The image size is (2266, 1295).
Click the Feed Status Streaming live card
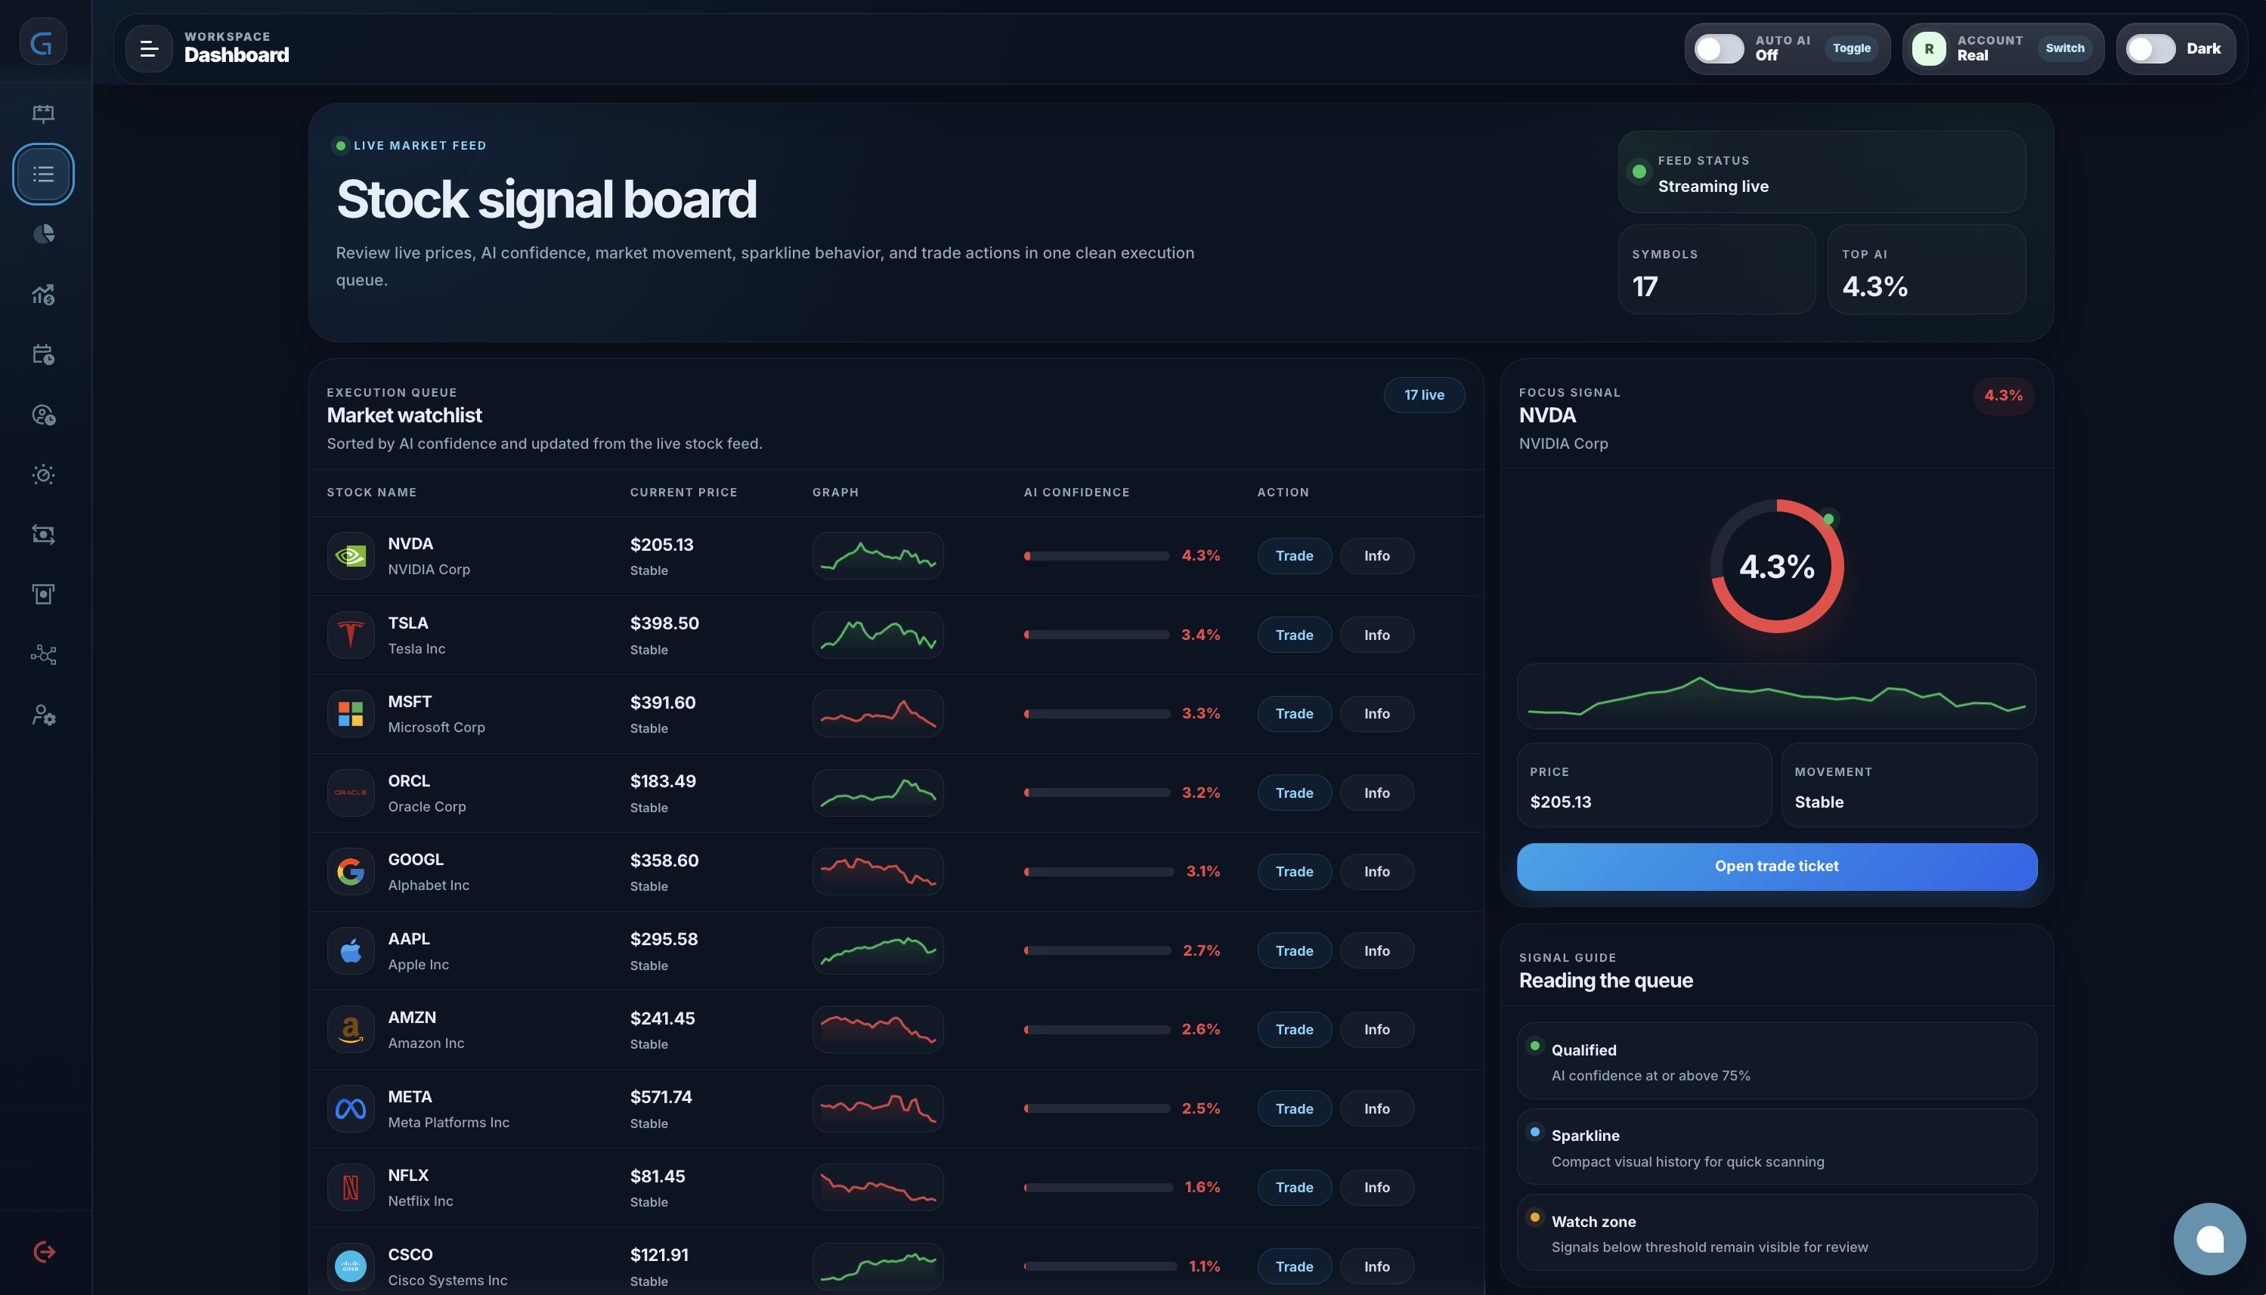tap(1821, 172)
